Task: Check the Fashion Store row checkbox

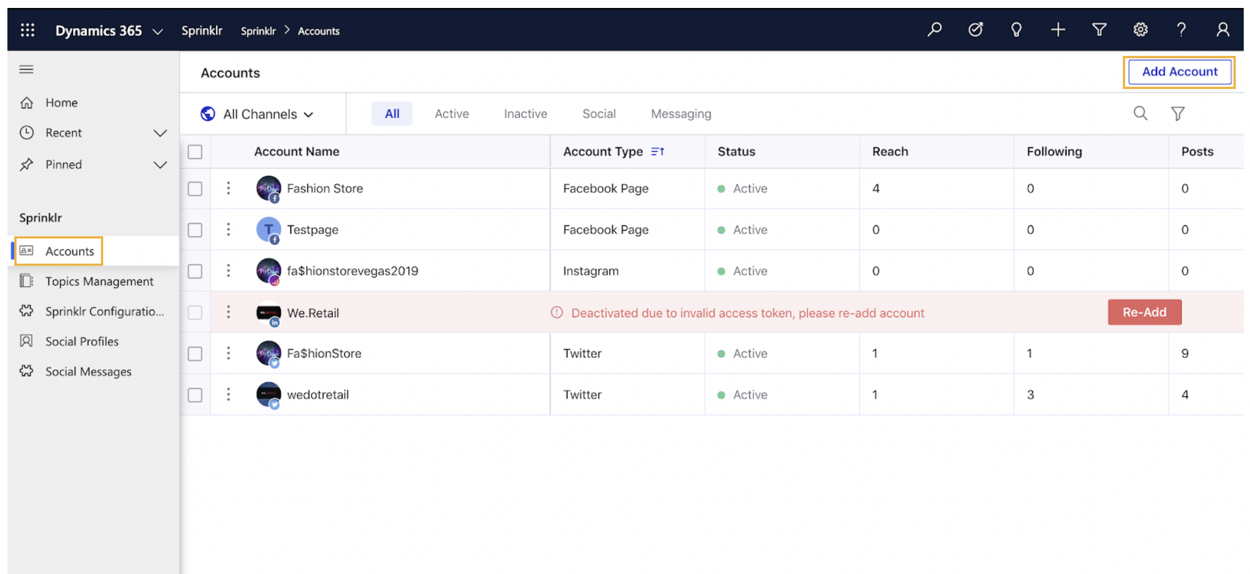Action: 195,189
